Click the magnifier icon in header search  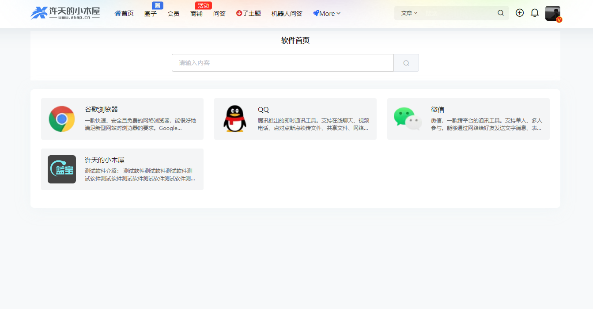pos(501,13)
